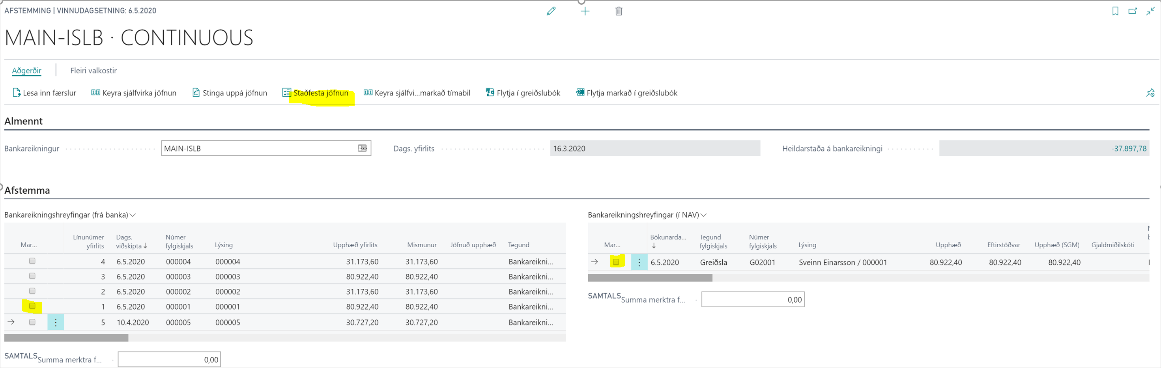Mark checkbox for statement line 2

[32, 291]
